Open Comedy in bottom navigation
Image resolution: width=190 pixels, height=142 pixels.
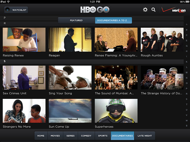pyautogui.click(x=86, y=135)
